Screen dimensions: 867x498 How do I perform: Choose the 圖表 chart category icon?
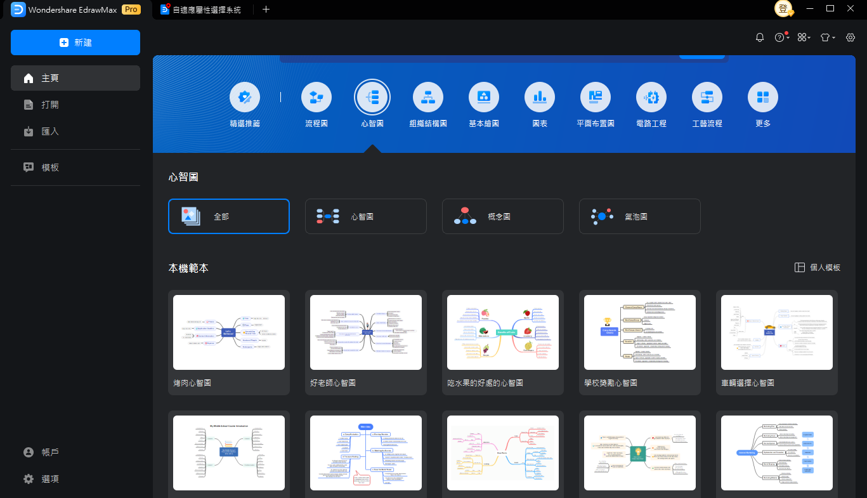(x=539, y=97)
